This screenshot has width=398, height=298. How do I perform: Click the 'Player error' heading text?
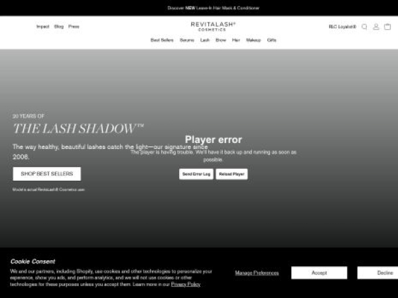pyautogui.click(x=214, y=140)
